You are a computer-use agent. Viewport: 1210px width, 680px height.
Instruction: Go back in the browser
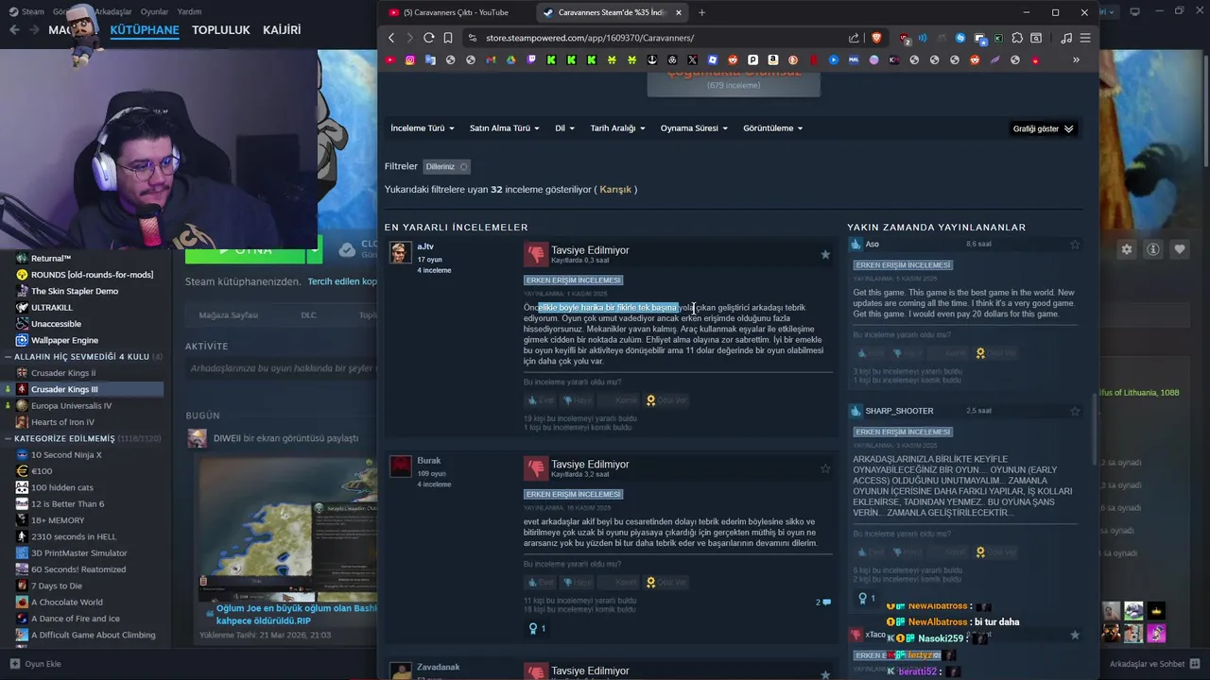click(x=391, y=38)
